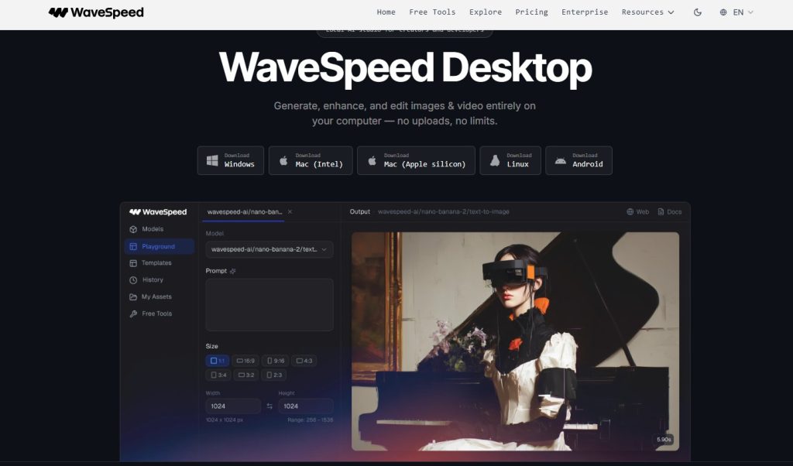Download the Linux version
The height and width of the screenshot is (466, 793).
pos(510,160)
